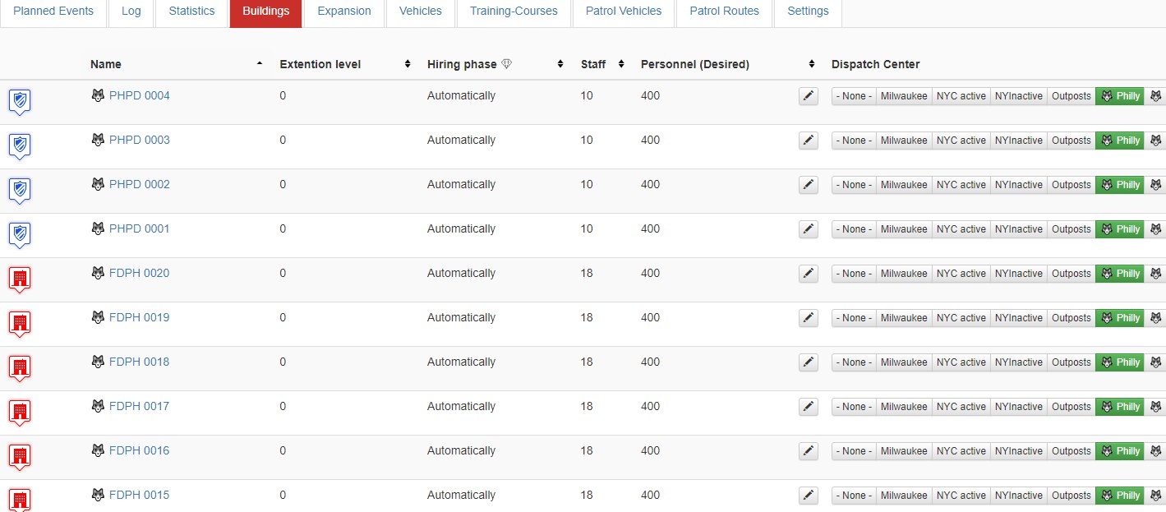This screenshot has height=512, width=1166.
Task: Switch to the Vehicles tab
Action: (421, 12)
